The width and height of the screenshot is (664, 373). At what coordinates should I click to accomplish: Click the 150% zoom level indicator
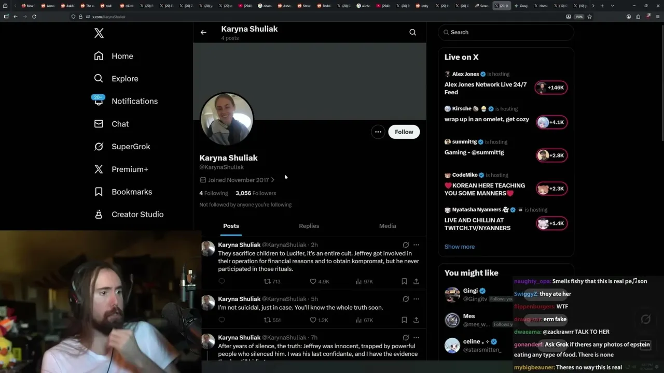pyautogui.click(x=579, y=17)
